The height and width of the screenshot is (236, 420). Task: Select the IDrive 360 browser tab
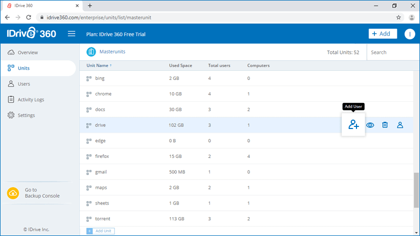coord(41,6)
